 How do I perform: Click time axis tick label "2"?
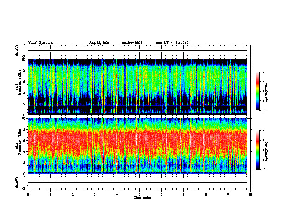tap(73, 194)
